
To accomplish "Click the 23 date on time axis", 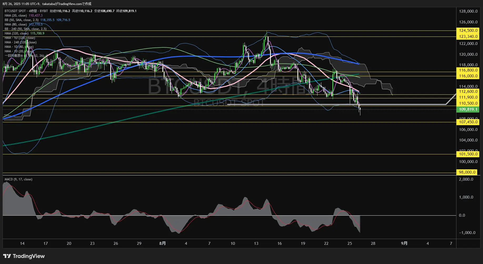I will pos(92,243).
